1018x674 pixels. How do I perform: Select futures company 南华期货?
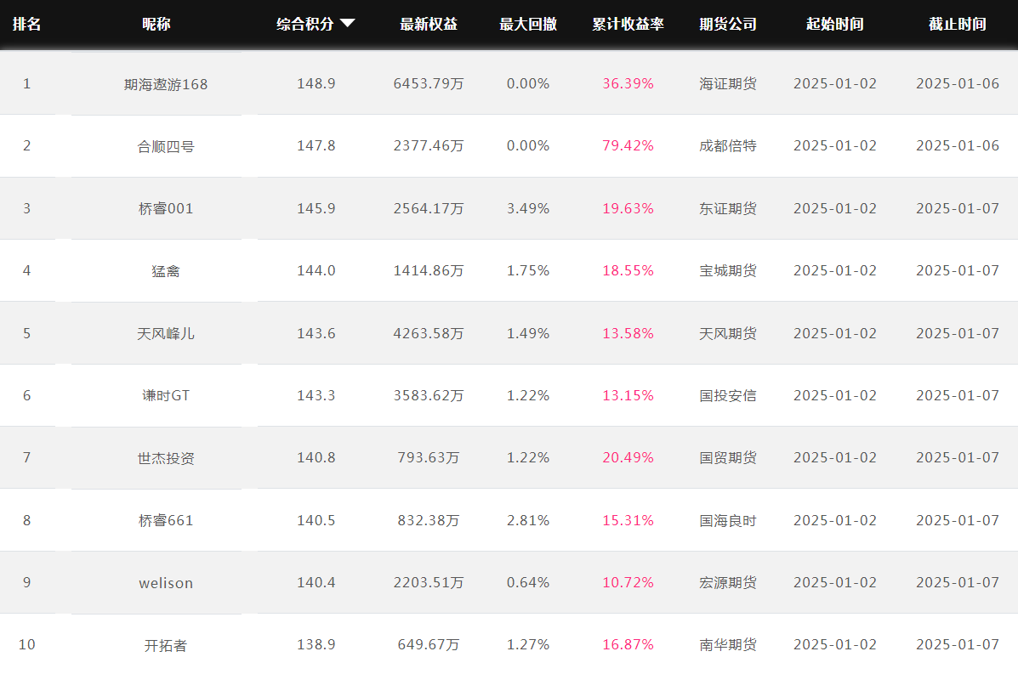coord(728,645)
